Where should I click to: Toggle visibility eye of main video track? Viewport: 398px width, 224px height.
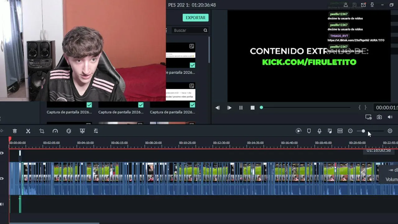[x=2, y=179]
